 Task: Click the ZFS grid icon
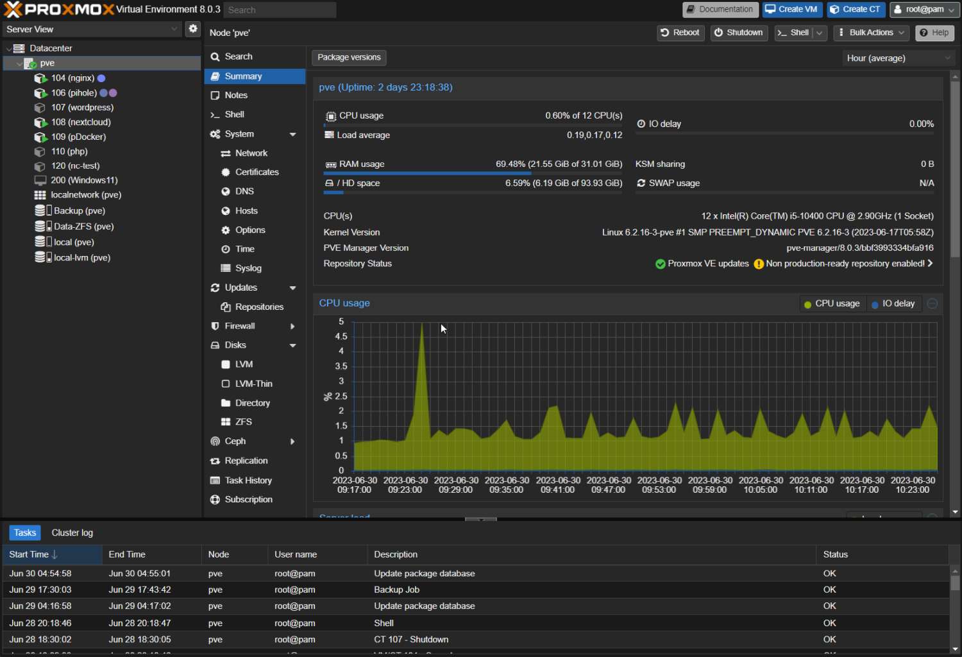[x=226, y=422]
